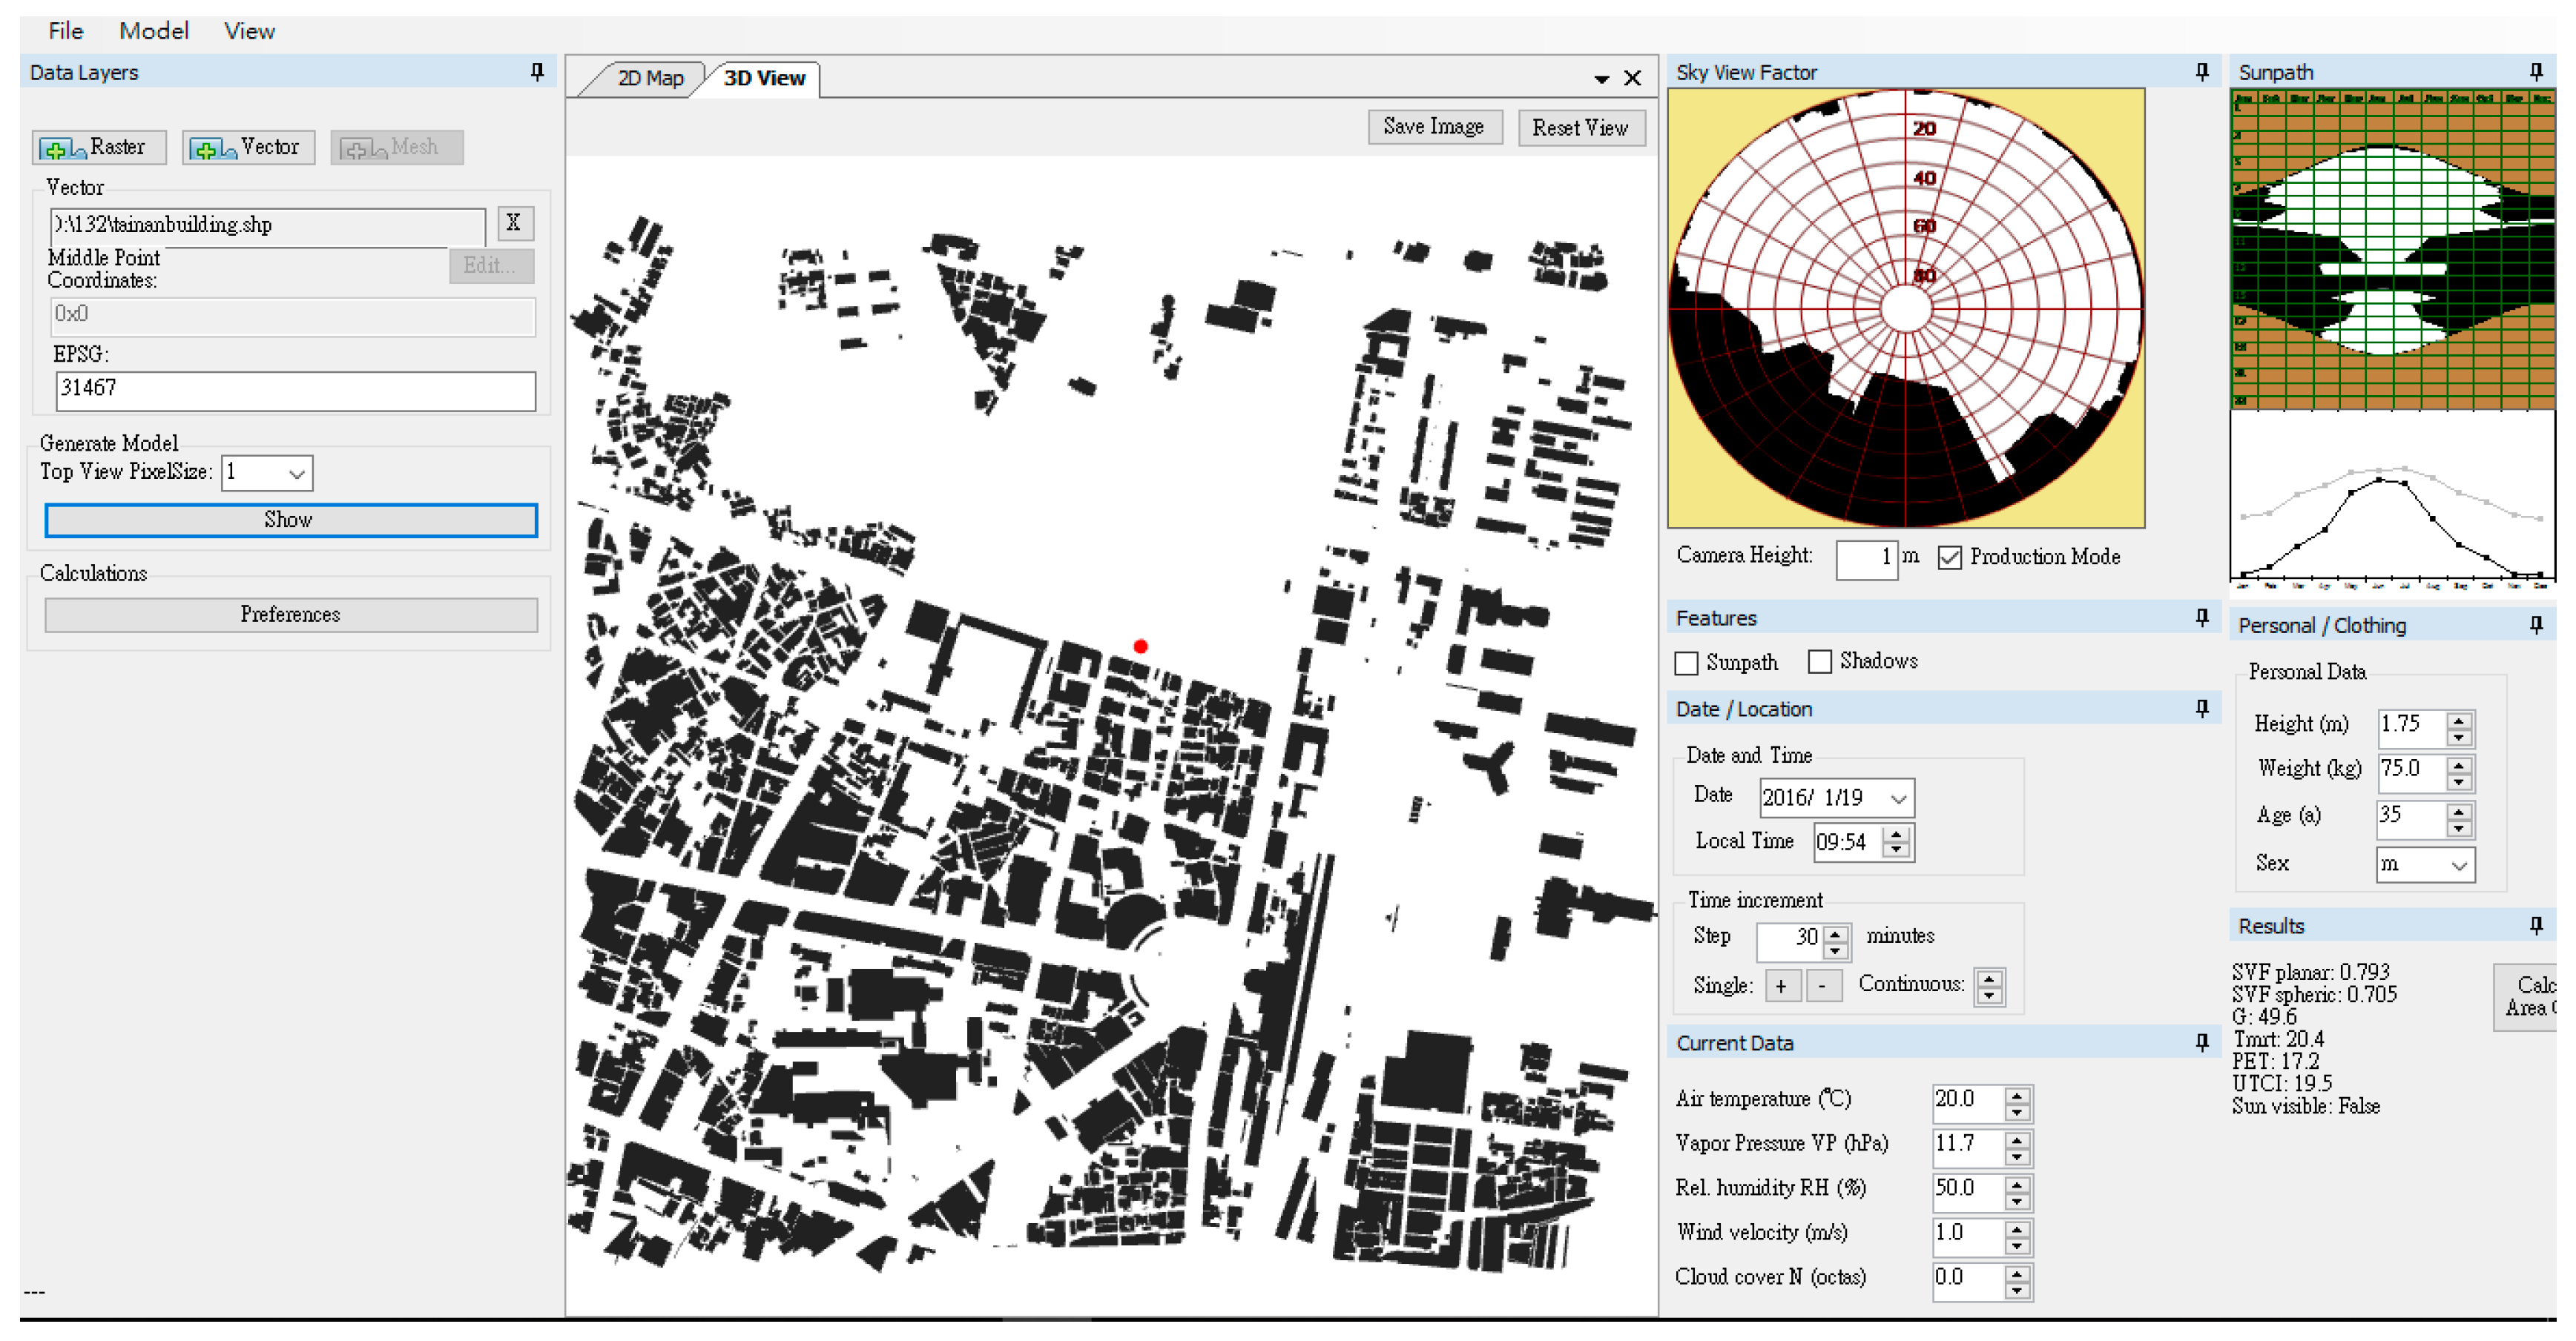Open the Date picker dropdown
This screenshot has height=1341, width=2576.
[x=1898, y=798]
